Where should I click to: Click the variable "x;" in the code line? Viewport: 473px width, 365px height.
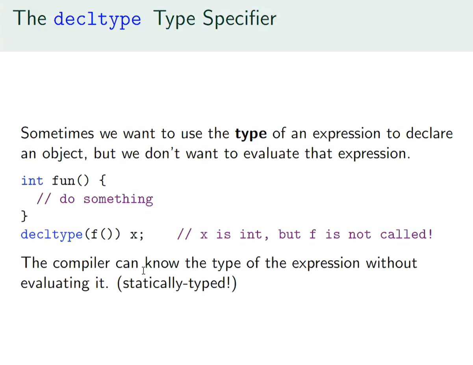137,235
